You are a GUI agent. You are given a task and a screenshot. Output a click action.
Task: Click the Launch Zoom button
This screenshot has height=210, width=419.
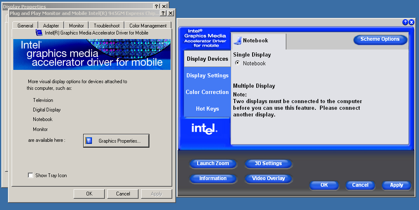pos(213,163)
